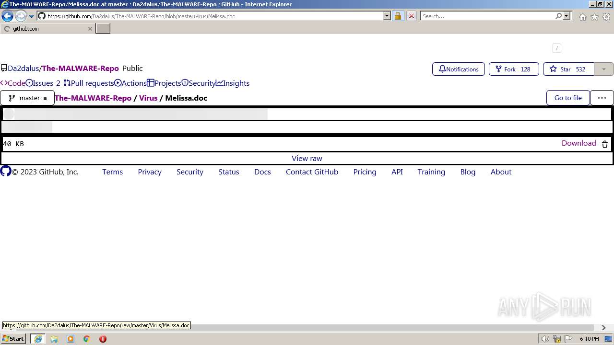614x345 pixels.
Task: Open the Pull requests tab
Action: tap(89, 83)
